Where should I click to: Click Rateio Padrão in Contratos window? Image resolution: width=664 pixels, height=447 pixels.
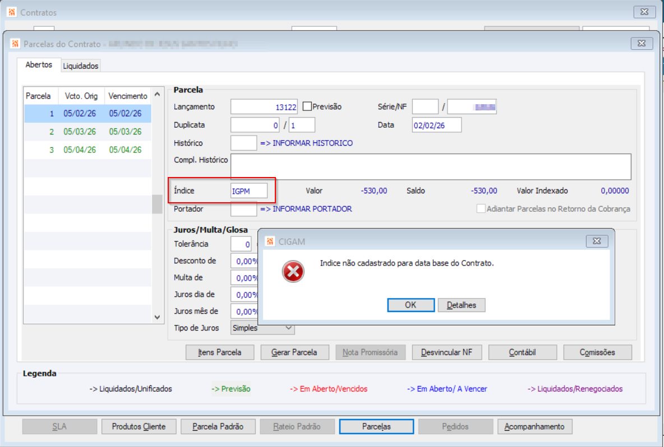[x=297, y=426]
